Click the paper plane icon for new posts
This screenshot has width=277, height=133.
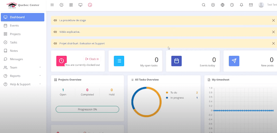point(234,61)
